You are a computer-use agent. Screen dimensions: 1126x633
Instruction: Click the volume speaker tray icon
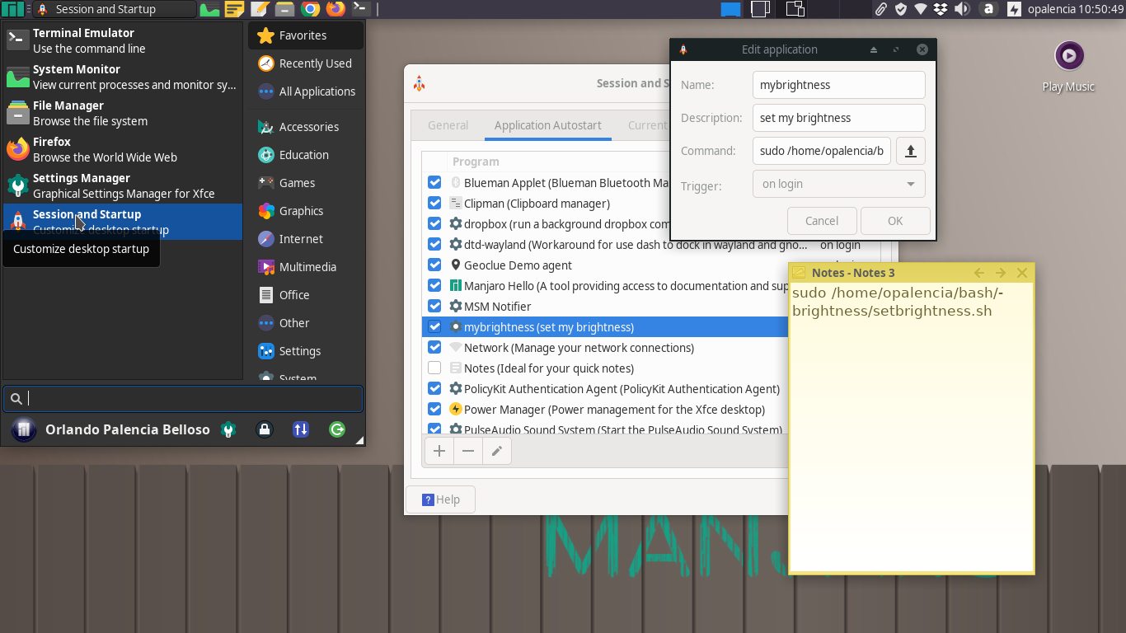961,9
